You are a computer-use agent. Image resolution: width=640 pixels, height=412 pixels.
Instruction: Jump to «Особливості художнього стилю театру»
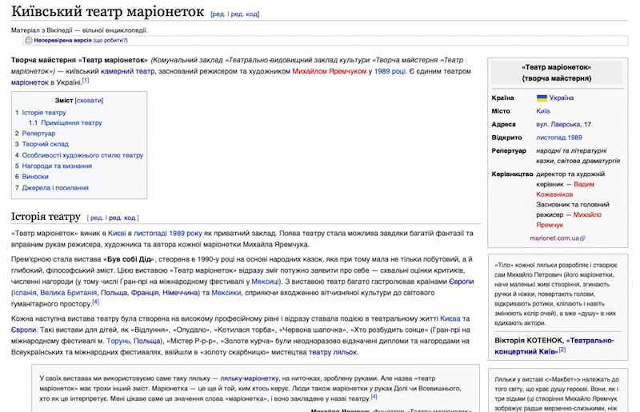point(82,155)
